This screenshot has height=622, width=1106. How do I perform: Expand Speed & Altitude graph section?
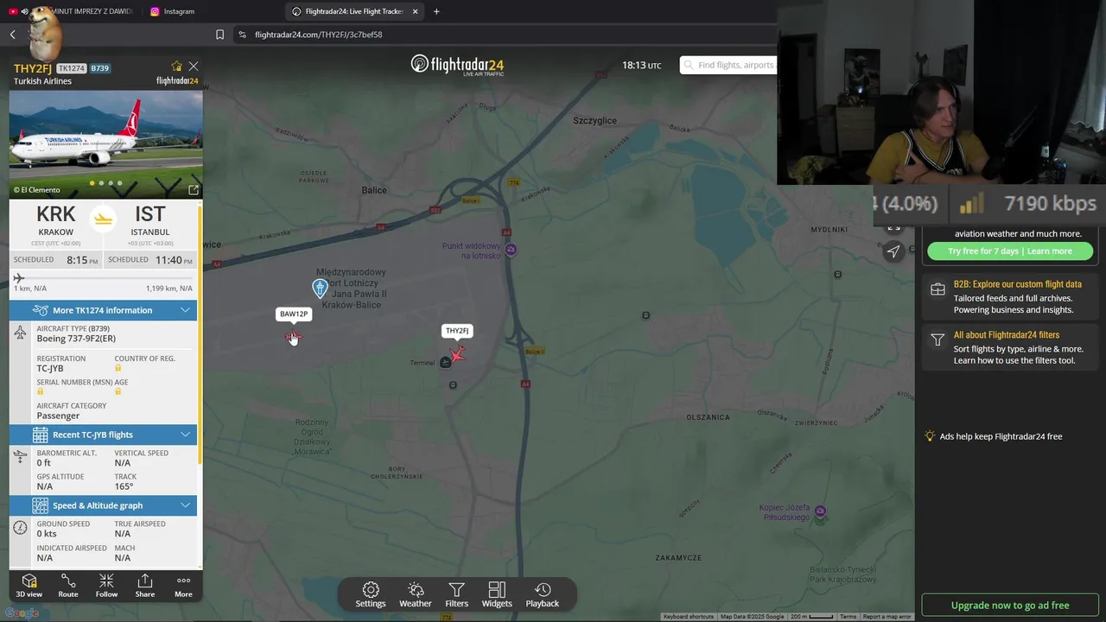[x=103, y=505]
